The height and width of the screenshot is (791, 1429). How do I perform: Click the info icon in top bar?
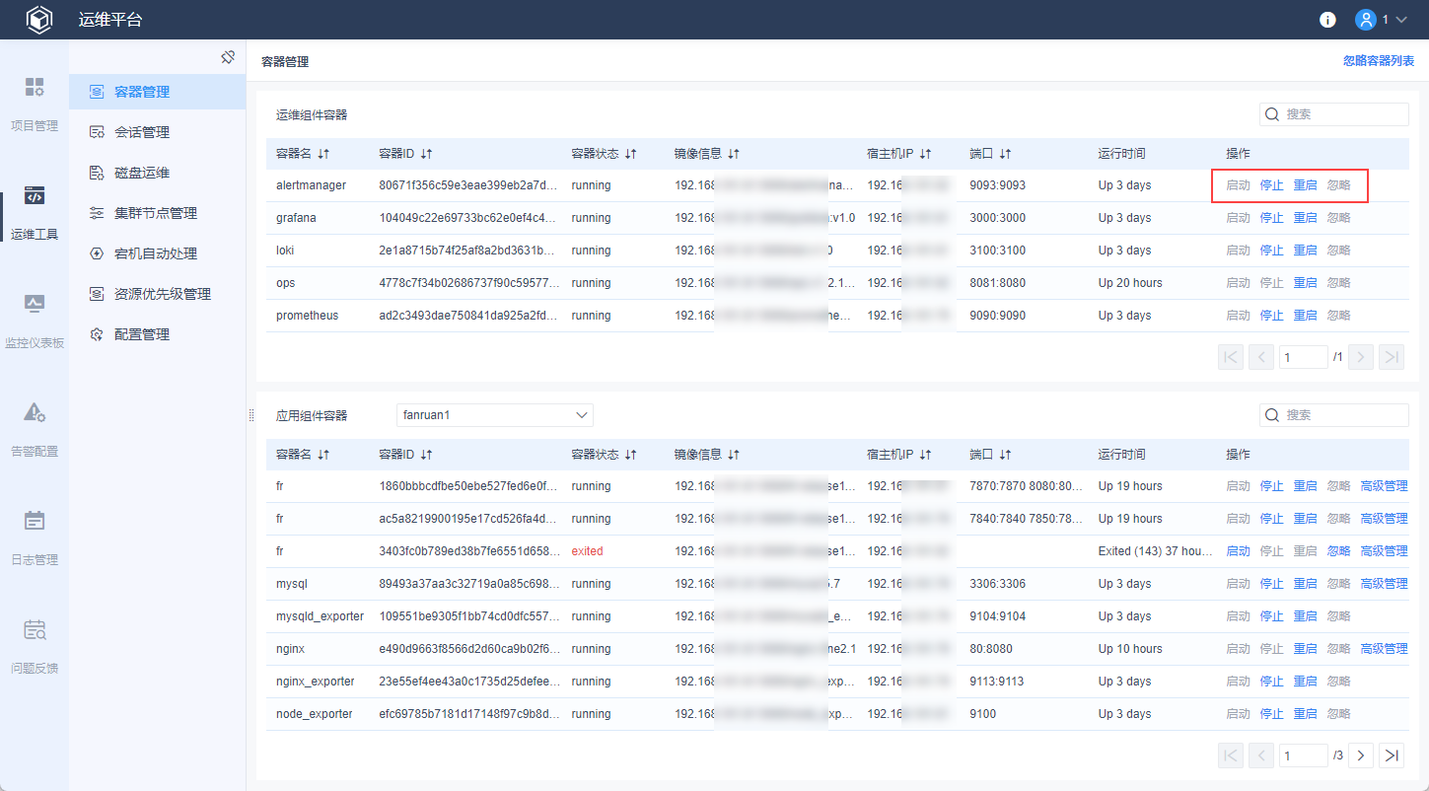point(1327,20)
